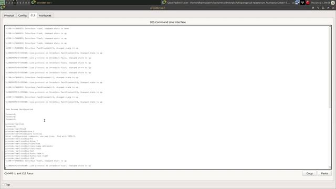Switch to workspace 4 in pager
Screen dimensions: 336x189
point(15,3)
